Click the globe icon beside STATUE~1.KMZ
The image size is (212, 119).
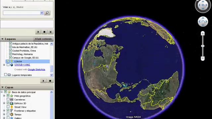[12, 65]
